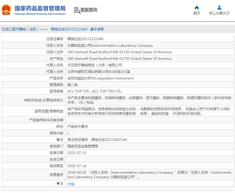Viewport: 235px width, 193px height.
Task: Click the 代理人住所 label
Action: point(55,72)
